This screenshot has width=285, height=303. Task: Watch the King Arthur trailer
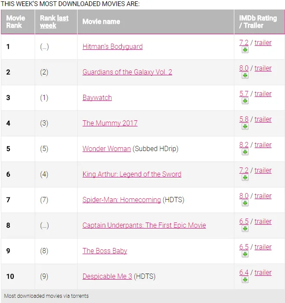click(x=263, y=170)
